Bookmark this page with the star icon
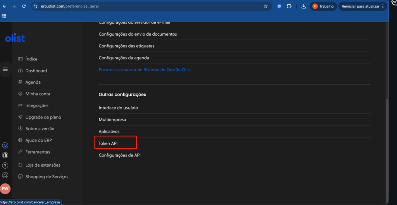The image size is (397, 205). click(266, 6)
